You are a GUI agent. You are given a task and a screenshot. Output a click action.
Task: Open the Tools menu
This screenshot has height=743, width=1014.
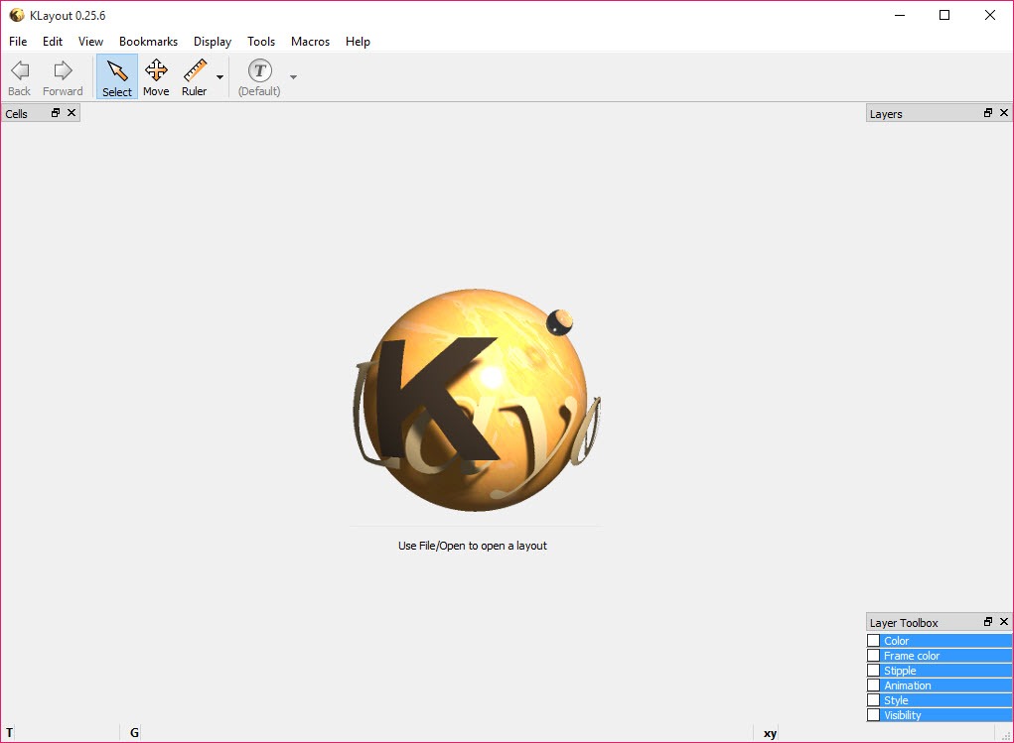pyautogui.click(x=261, y=42)
